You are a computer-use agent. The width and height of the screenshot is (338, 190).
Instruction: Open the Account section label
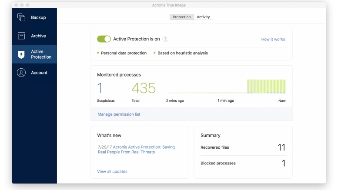pos(39,73)
